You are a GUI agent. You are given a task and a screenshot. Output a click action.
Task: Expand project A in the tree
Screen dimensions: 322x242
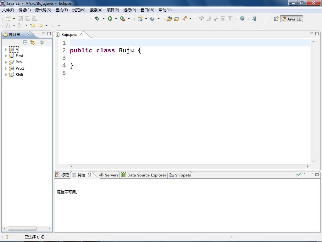point(6,49)
